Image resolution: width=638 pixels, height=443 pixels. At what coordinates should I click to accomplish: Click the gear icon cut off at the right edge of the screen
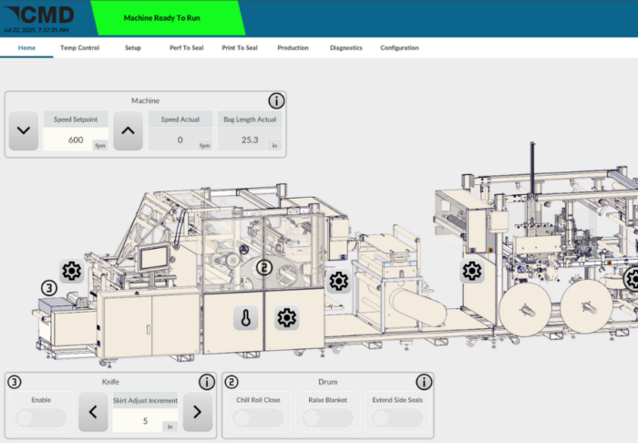point(632,279)
